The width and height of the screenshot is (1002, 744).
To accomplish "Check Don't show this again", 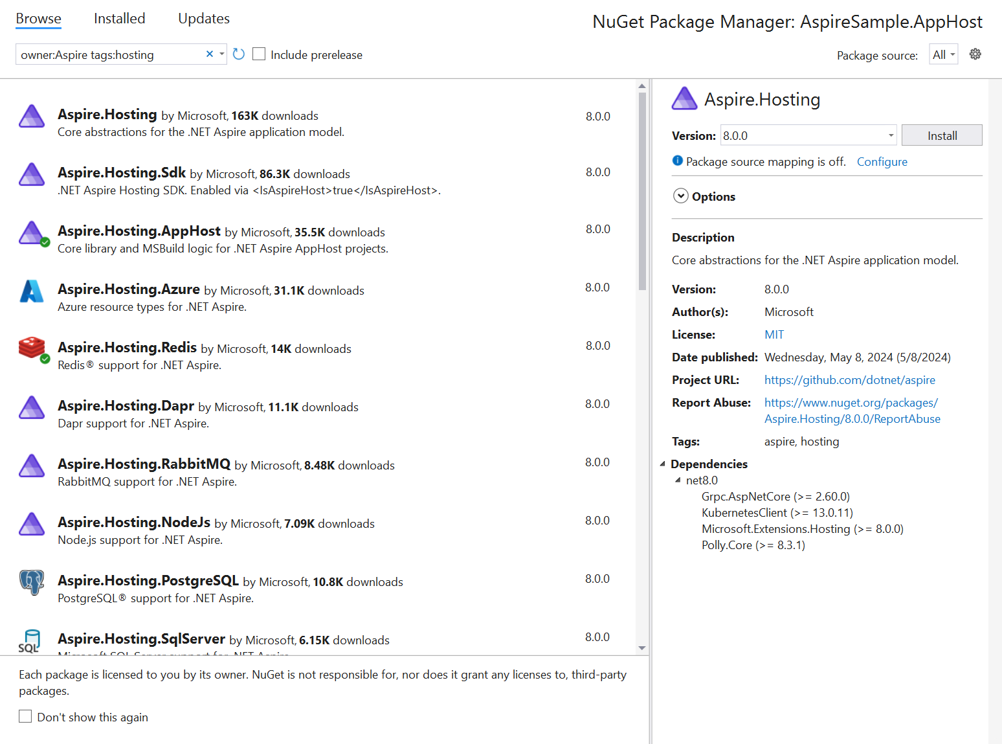I will point(25,716).
